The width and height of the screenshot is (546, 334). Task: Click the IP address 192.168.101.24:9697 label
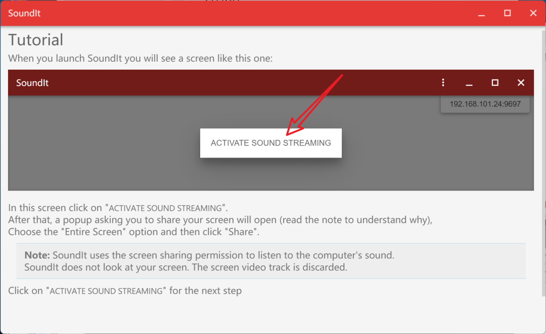point(485,104)
